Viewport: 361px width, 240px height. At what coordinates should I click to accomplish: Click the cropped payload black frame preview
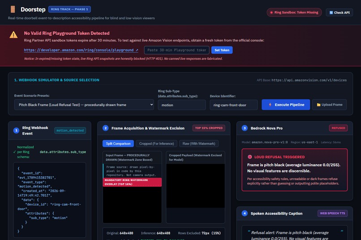(195, 186)
